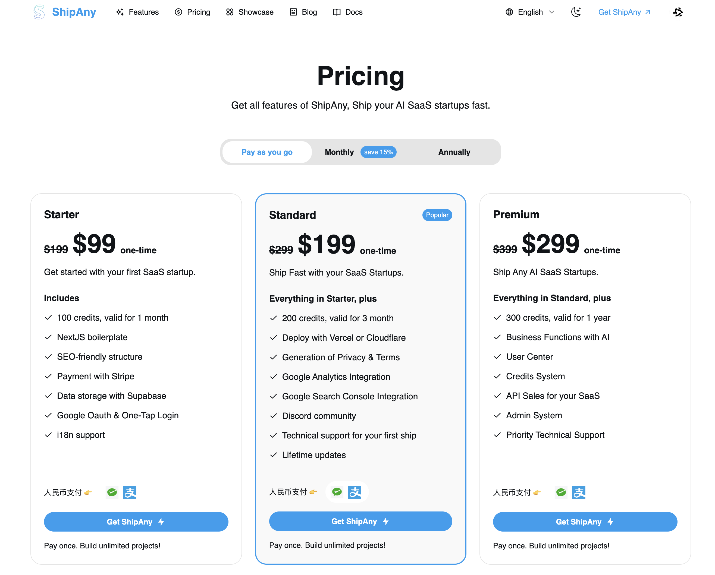Select WeChat Pay icon in Starter plan
Image resolution: width=715 pixels, height=575 pixels.
(112, 492)
